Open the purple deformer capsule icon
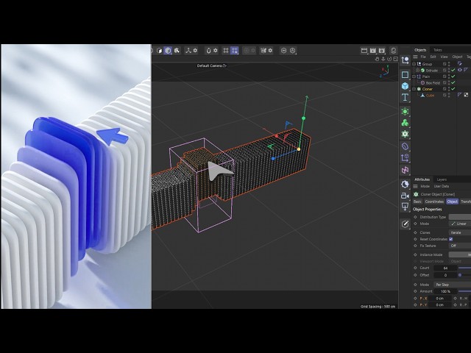471x353 pixels. (x=405, y=146)
